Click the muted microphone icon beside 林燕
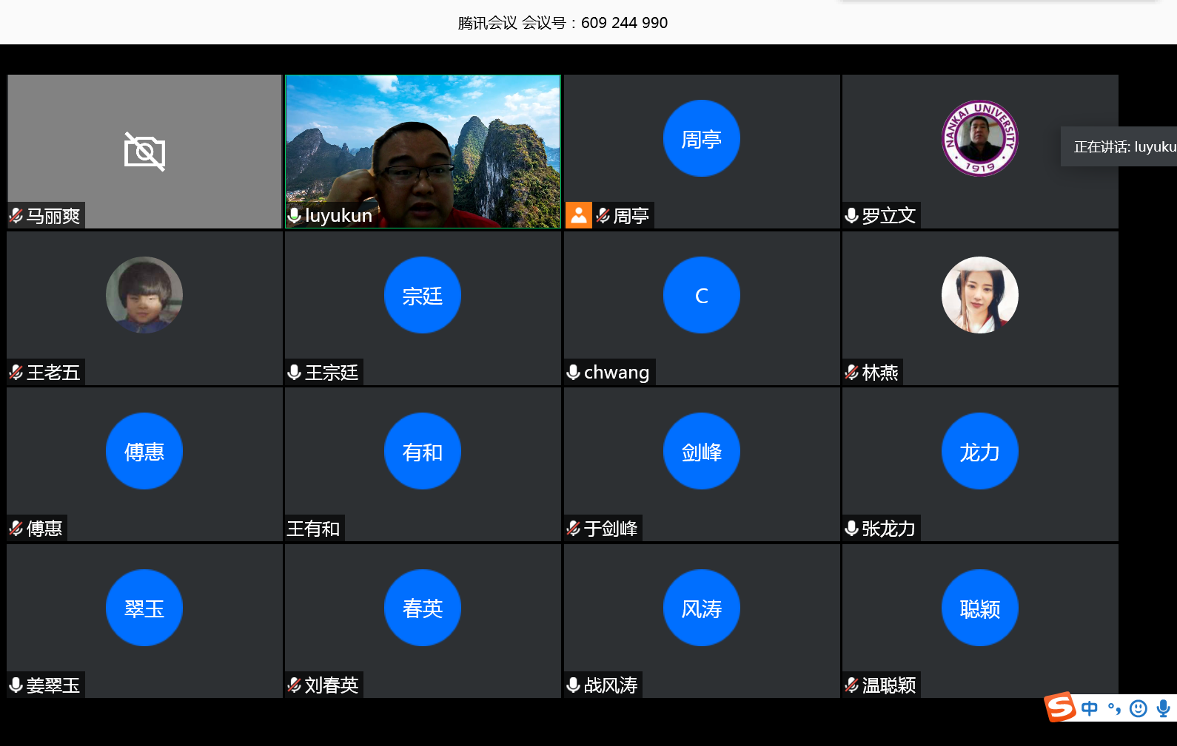The width and height of the screenshot is (1177, 746). coord(852,373)
